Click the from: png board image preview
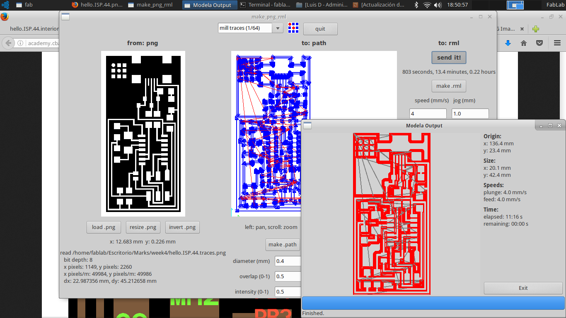566x318 pixels. [x=143, y=133]
